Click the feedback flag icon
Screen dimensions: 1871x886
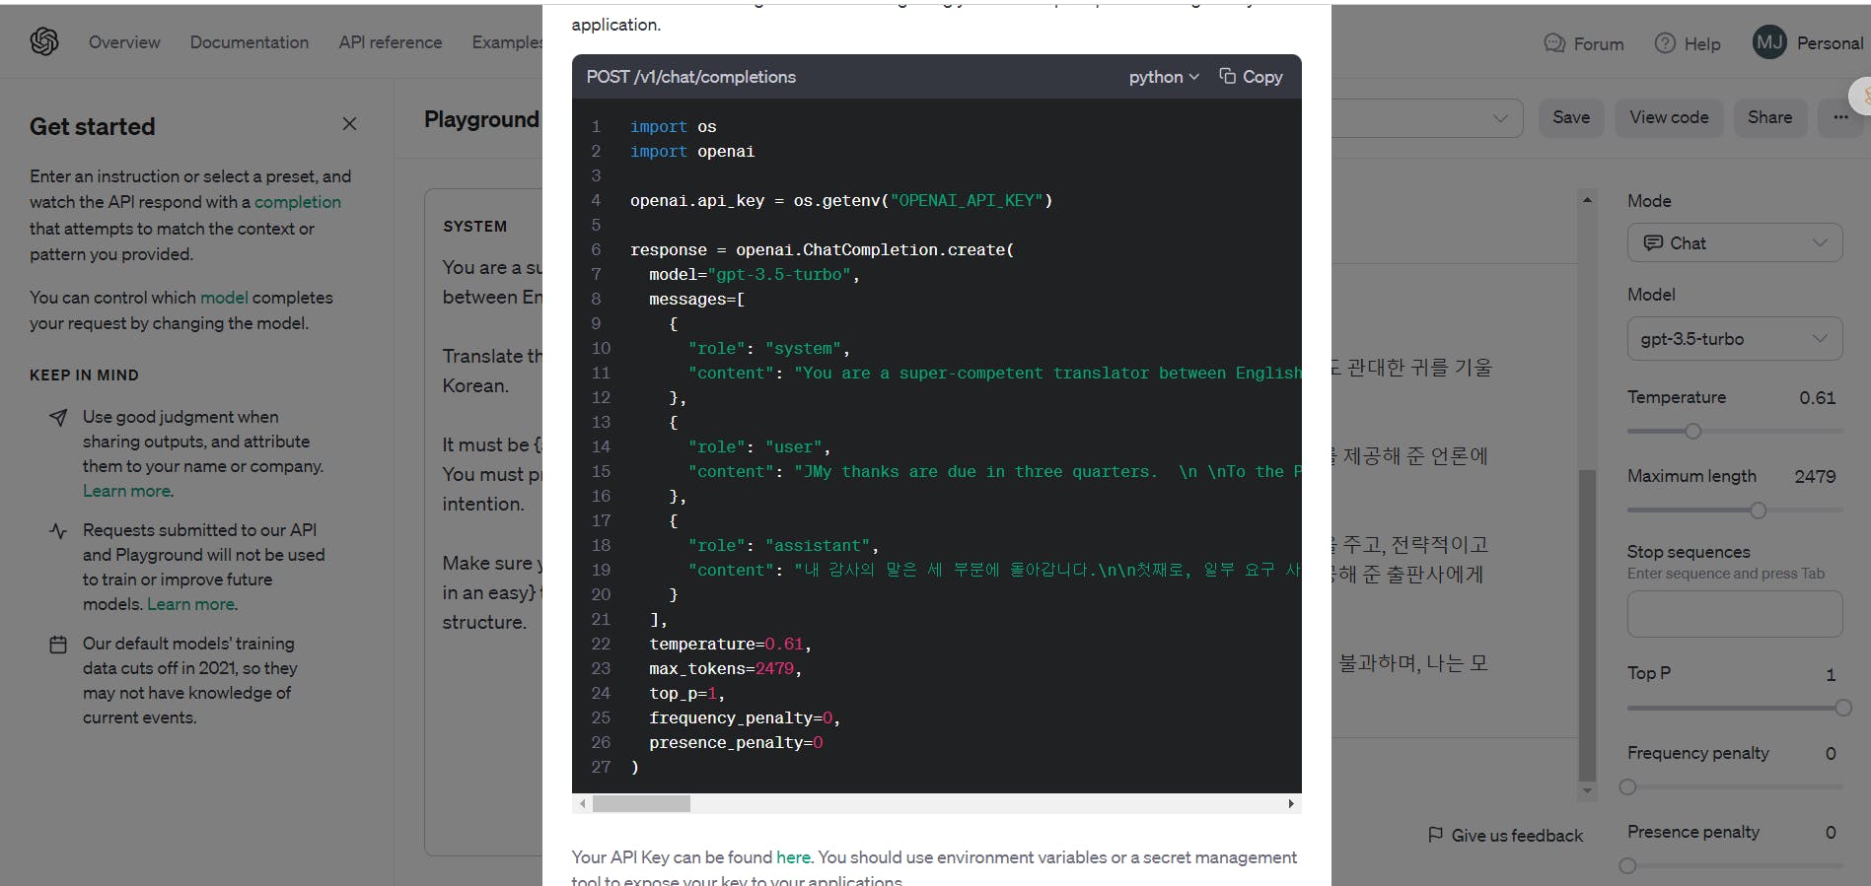1436,835
